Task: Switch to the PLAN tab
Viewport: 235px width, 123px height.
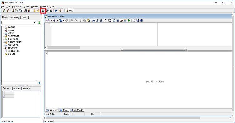Action: coord(64,110)
